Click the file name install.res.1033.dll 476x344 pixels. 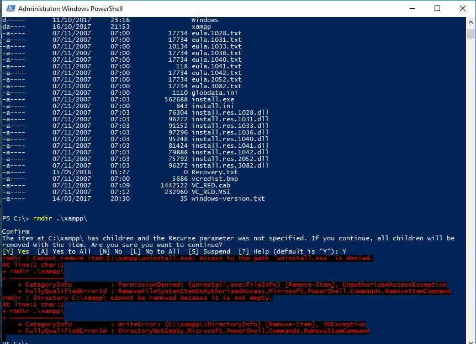(230, 126)
